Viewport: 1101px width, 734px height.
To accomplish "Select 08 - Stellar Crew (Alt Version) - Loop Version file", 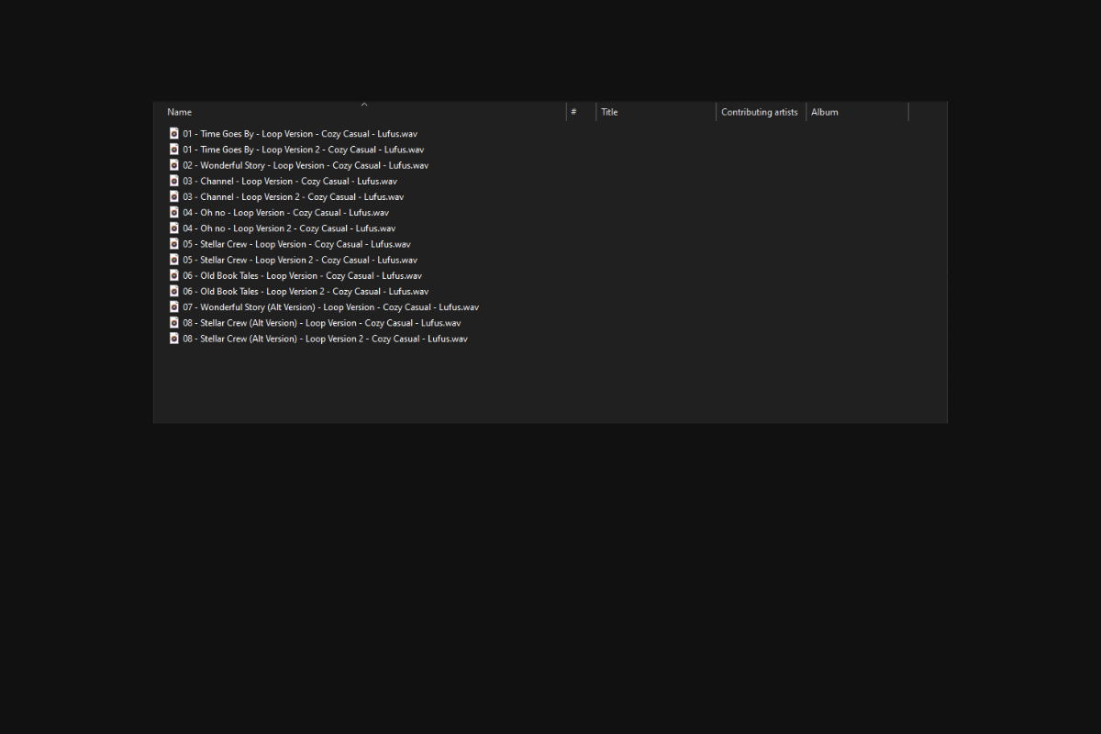I will click(321, 323).
